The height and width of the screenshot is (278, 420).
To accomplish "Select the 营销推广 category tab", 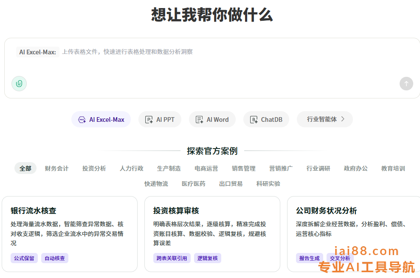I will coord(281,168).
